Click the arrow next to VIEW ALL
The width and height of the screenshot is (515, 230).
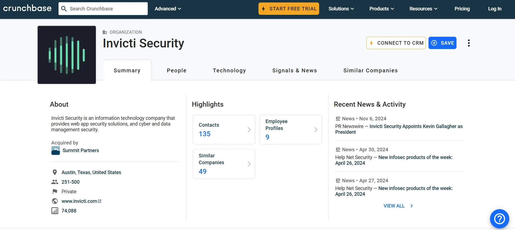[x=411, y=206]
